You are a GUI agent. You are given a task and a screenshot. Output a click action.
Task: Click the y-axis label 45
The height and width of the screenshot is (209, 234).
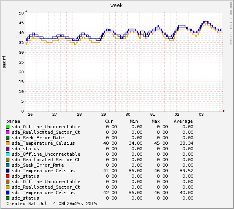pos(21,23)
